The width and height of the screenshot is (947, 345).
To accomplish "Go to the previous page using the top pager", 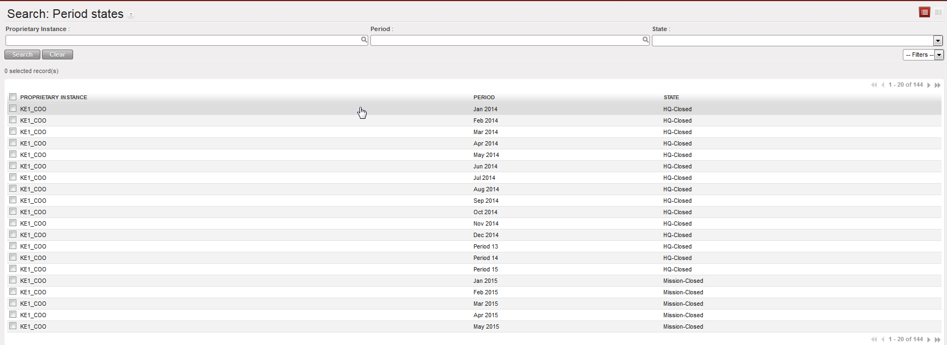I will pyautogui.click(x=883, y=85).
